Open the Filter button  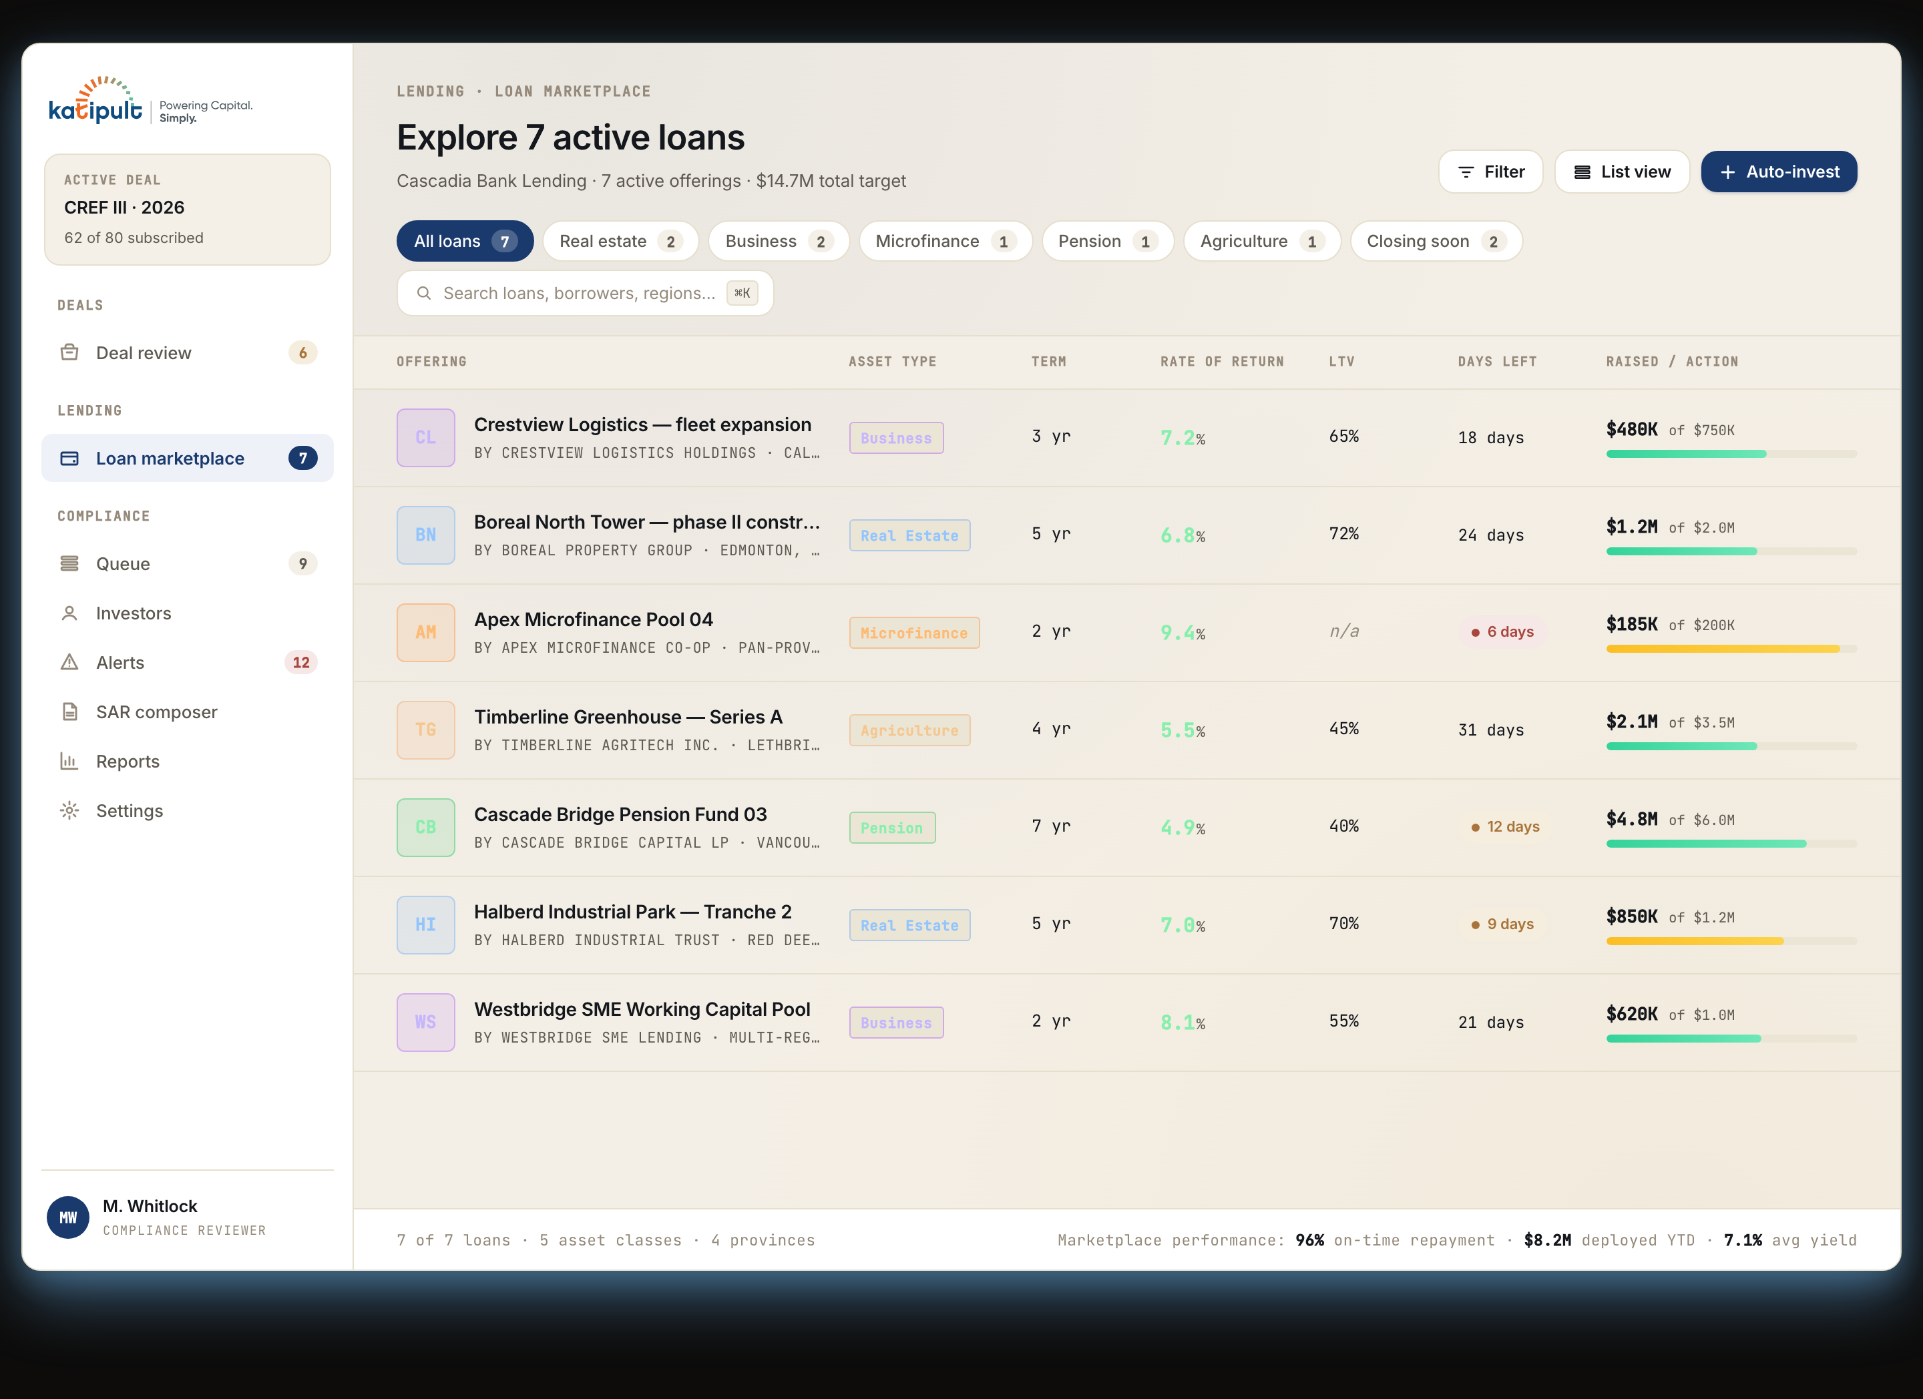tap(1490, 172)
